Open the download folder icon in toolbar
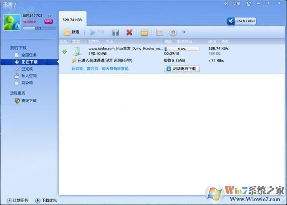287x205 pixels. [144, 32]
